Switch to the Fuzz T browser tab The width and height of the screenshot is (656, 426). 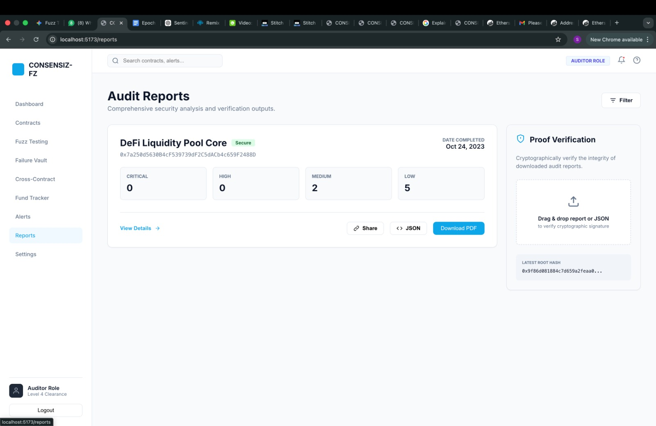click(x=48, y=23)
